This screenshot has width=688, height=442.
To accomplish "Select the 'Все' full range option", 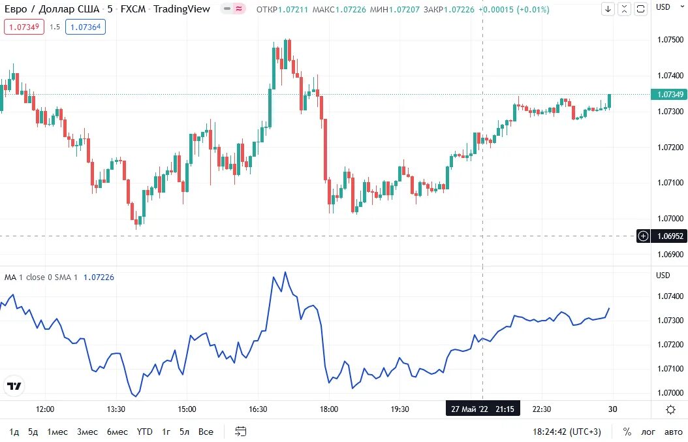I will pyautogui.click(x=206, y=432).
